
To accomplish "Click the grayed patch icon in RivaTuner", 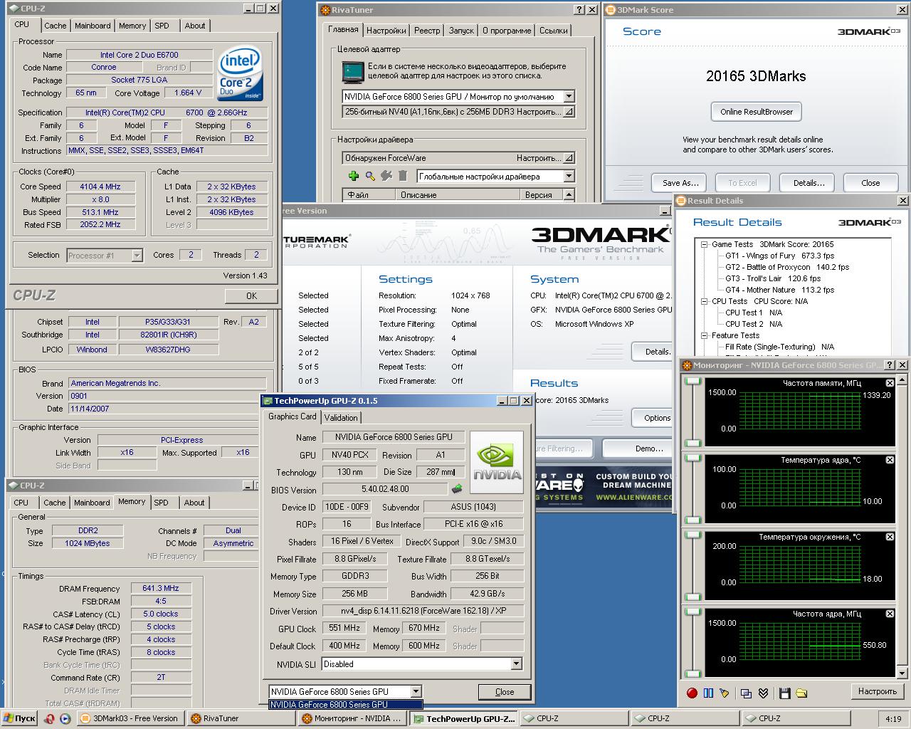I will click(386, 176).
